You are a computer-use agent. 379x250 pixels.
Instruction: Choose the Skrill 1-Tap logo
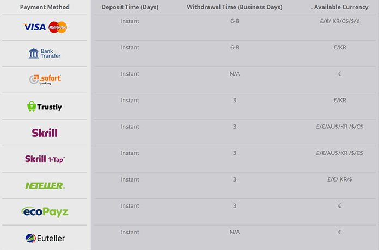point(45,159)
